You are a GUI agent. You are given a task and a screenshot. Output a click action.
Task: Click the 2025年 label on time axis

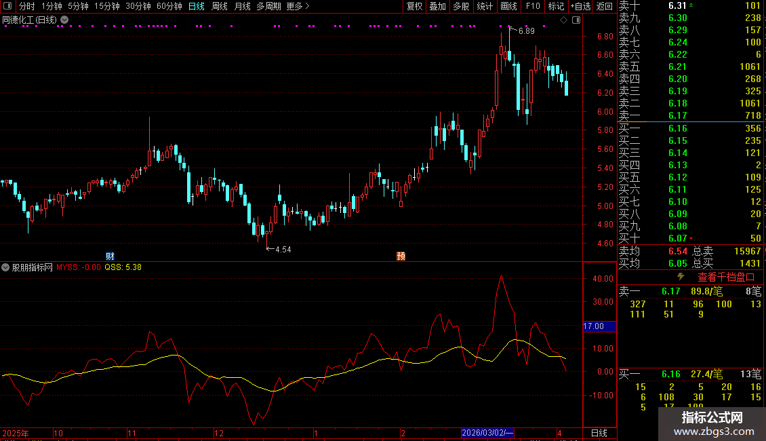(x=16, y=433)
